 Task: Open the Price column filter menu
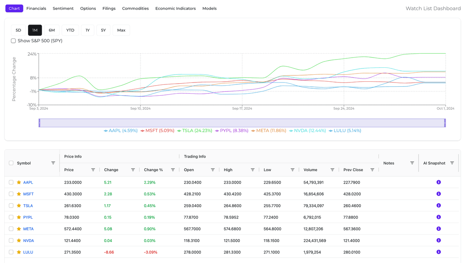[x=93, y=170]
